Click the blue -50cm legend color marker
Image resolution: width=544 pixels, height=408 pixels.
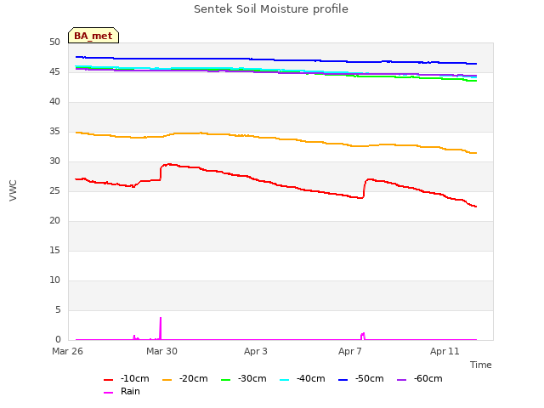pos(343,380)
